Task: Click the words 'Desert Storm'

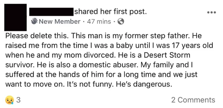Action: pyautogui.click(x=167, y=55)
